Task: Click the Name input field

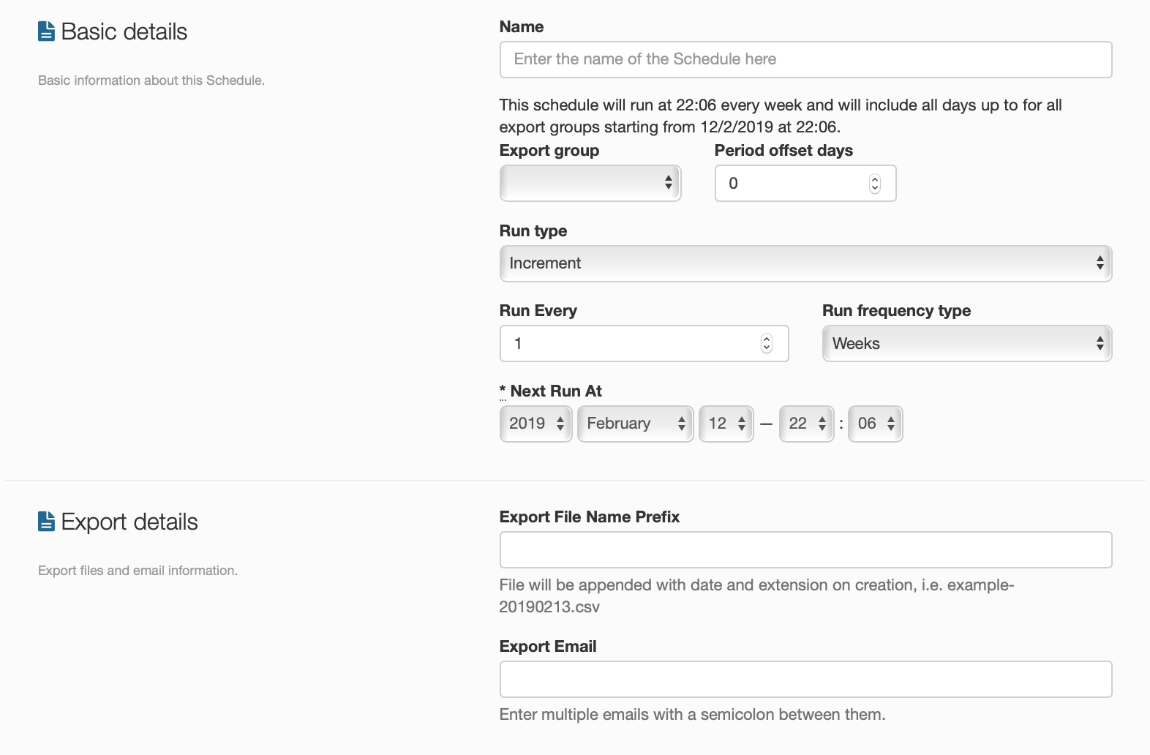Action: point(805,59)
